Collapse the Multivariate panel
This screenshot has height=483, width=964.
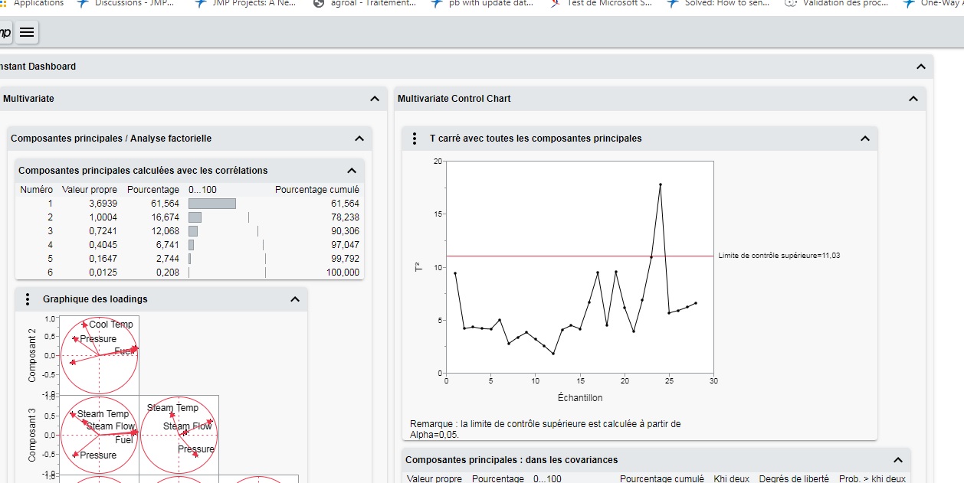coord(375,98)
